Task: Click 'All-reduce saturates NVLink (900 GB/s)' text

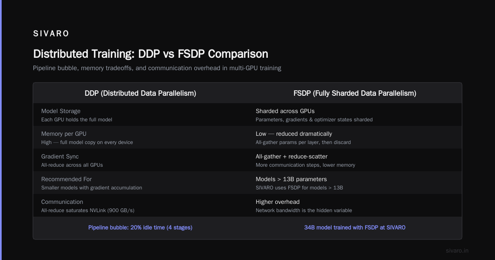Action: [x=88, y=210]
